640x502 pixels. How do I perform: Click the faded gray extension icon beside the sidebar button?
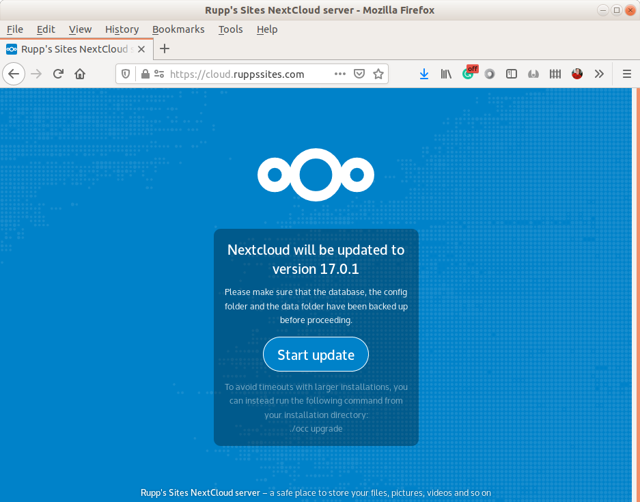(x=533, y=74)
